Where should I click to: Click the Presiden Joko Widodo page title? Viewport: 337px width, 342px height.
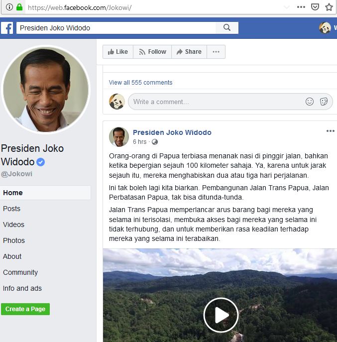(x=32, y=155)
